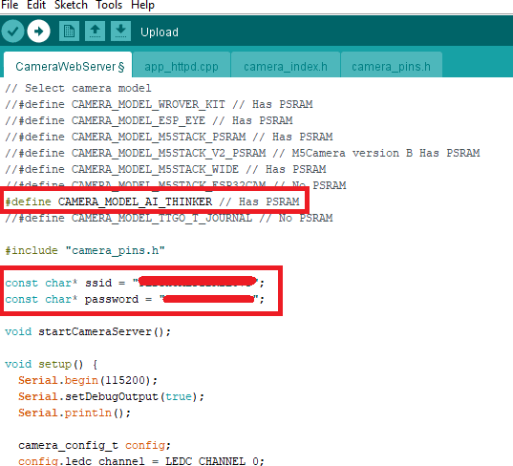Place cursor on the CAMERA_MODEL_AI_THINKER define line

point(152,201)
